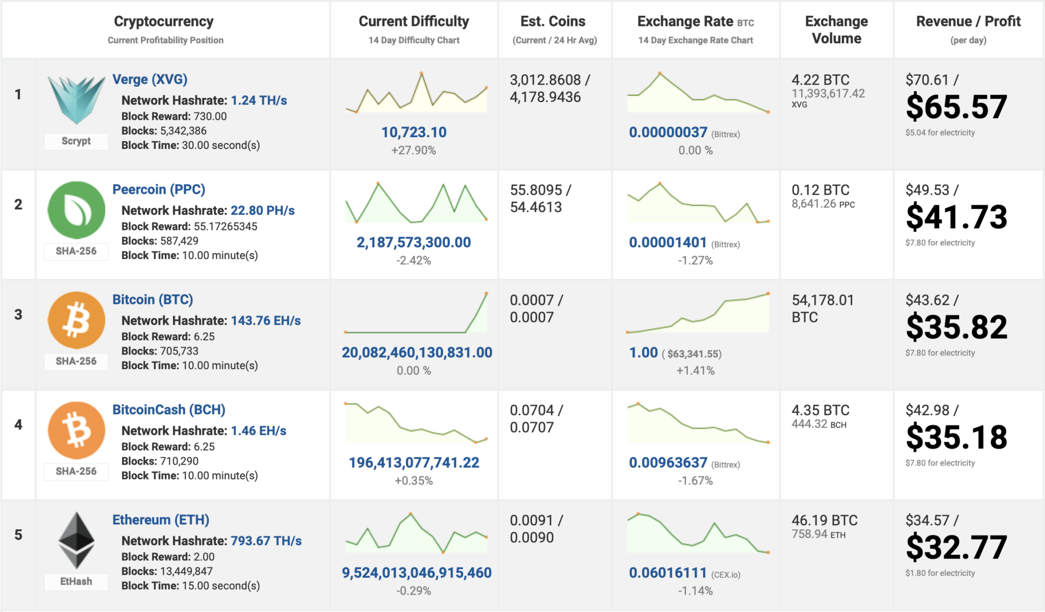Viewport: 1045px width, 612px height.
Task: Click BitcoinCash hashrate 1.46 EH/s
Action: pos(259,431)
